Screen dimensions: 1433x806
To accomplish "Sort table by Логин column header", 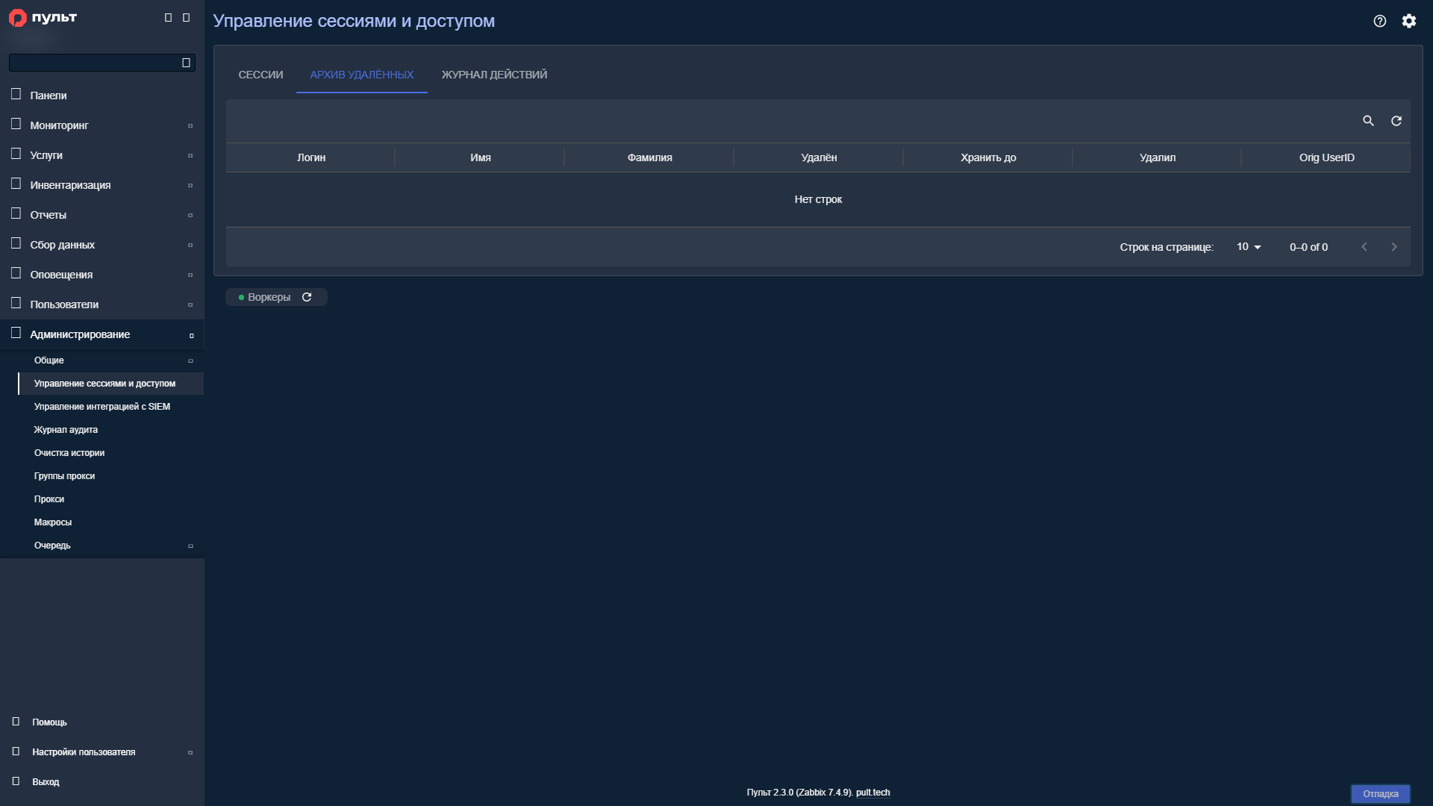I will [x=311, y=157].
